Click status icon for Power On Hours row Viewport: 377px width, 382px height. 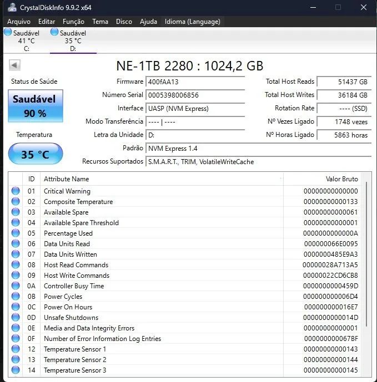[16, 307]
